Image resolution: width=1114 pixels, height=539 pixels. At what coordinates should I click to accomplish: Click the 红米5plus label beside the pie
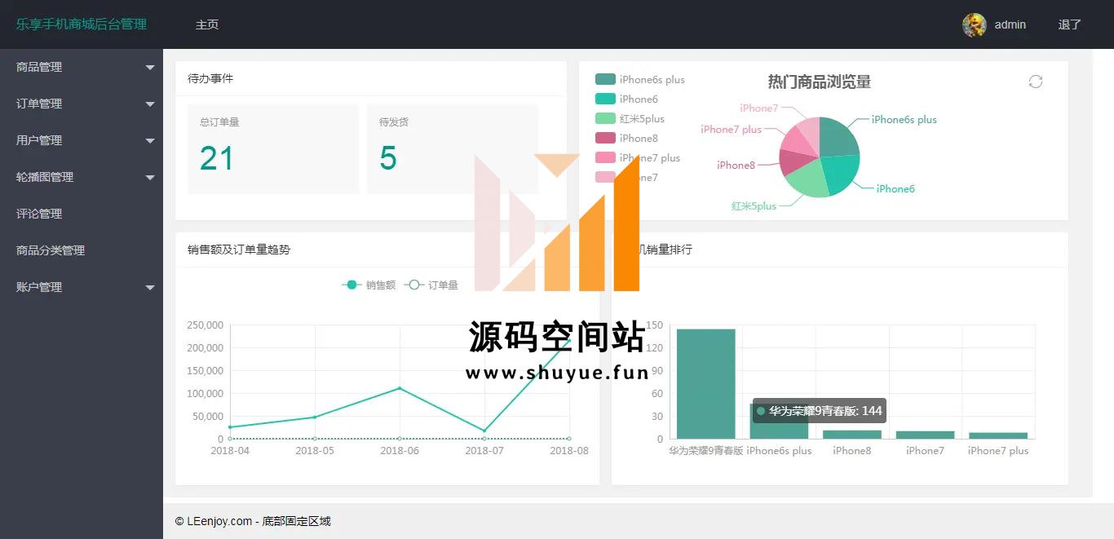pyautogui.click(x=754, y=206)
